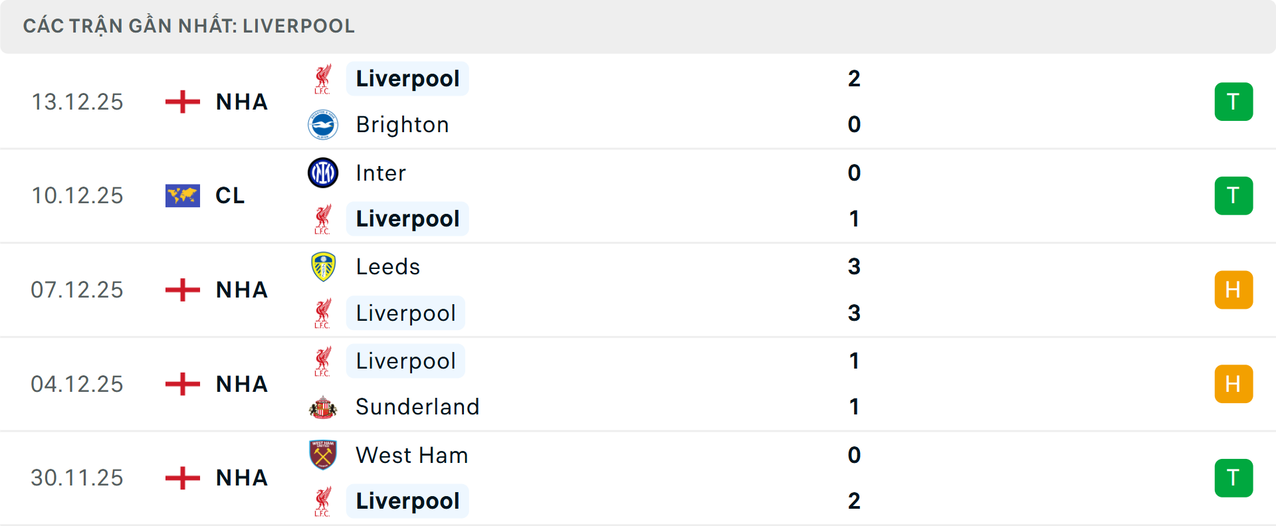1276x526 pixels.
Task: Click the Liverpool club crest
Action: (323, 78)
